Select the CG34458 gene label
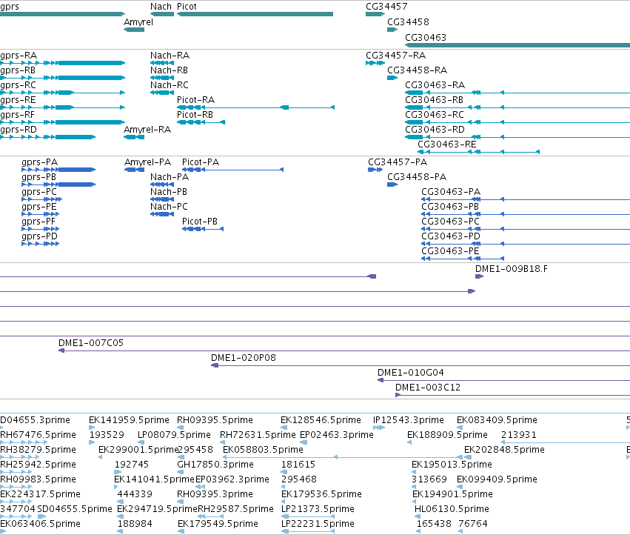This screenshot has width=630, height=535. (x=408, y=22)
